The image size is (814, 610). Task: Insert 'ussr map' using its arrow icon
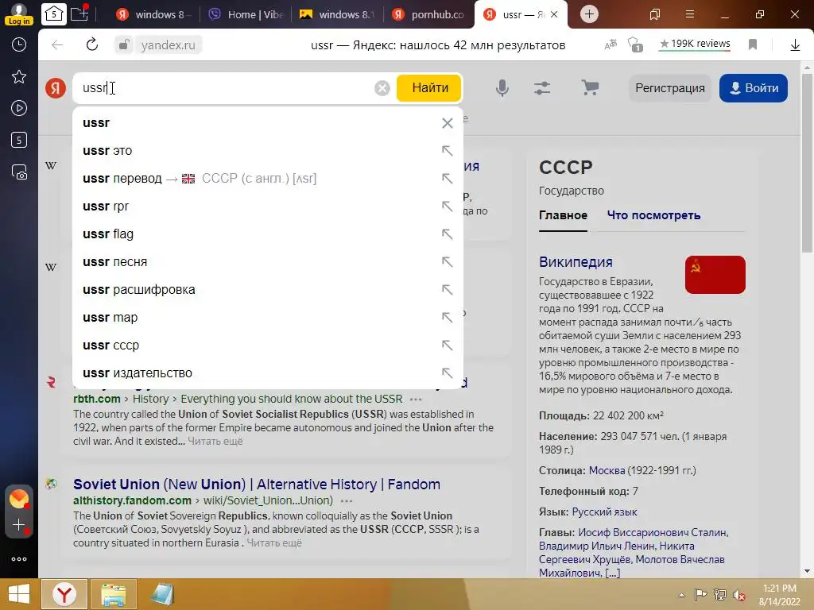[x=447, y=317]
